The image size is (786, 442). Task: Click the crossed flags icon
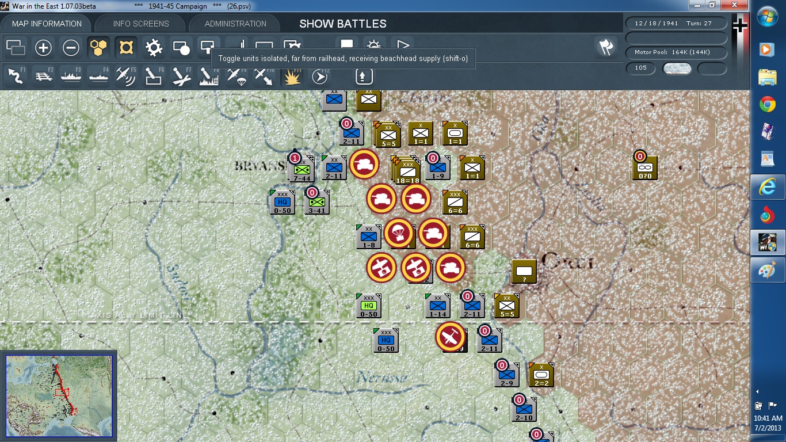[x=605, y=47]
